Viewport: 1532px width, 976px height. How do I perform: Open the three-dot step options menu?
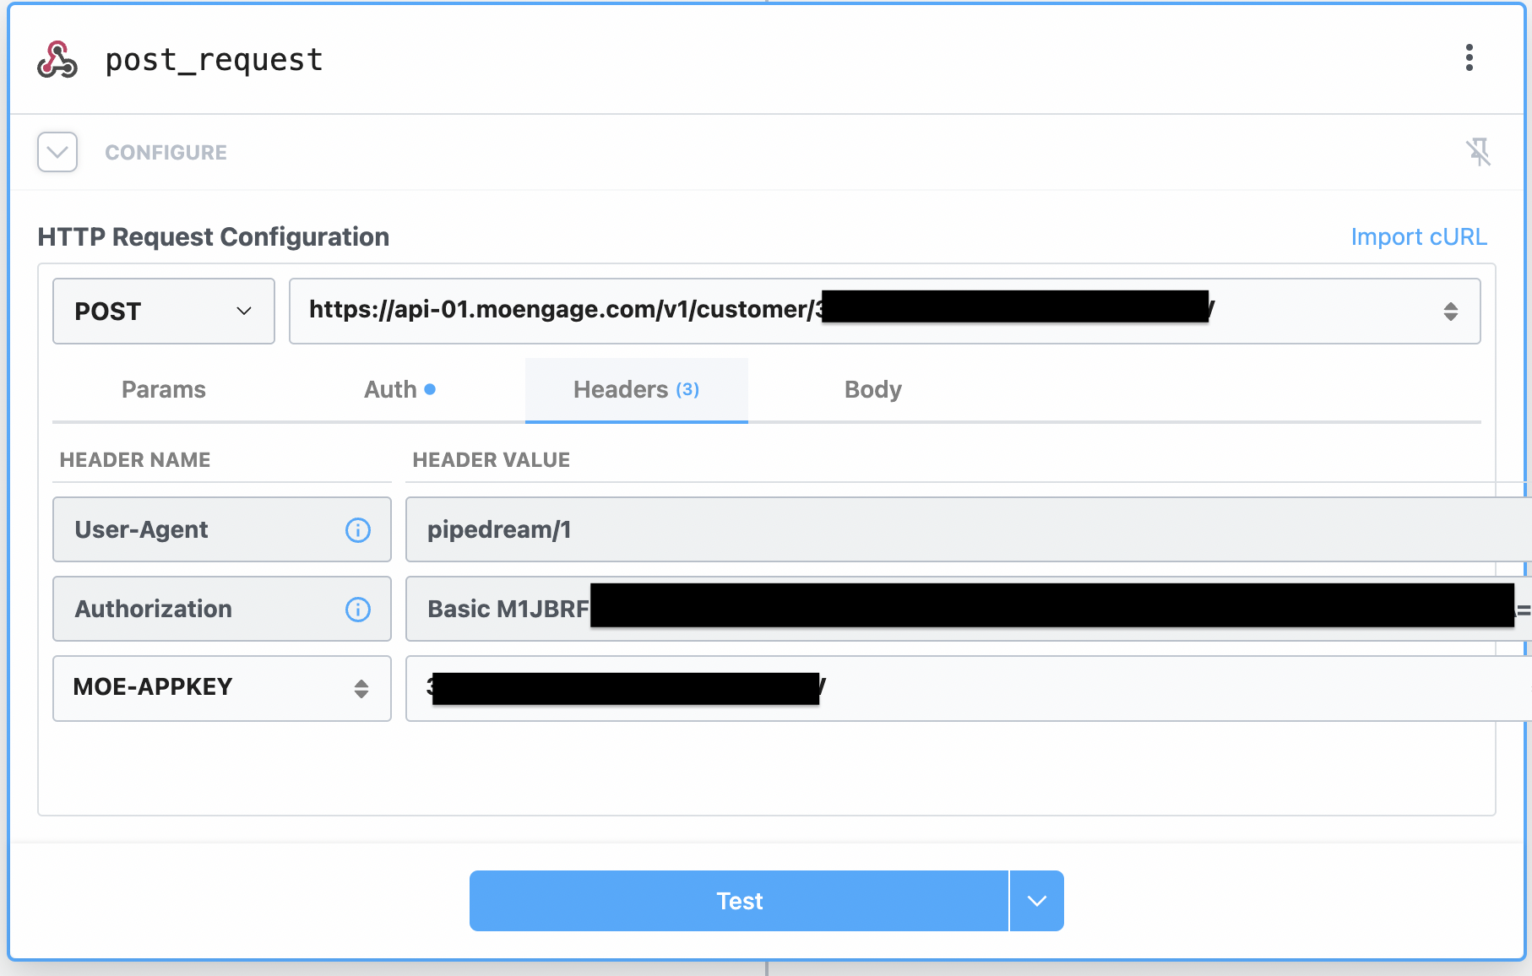pos(1470,57)
